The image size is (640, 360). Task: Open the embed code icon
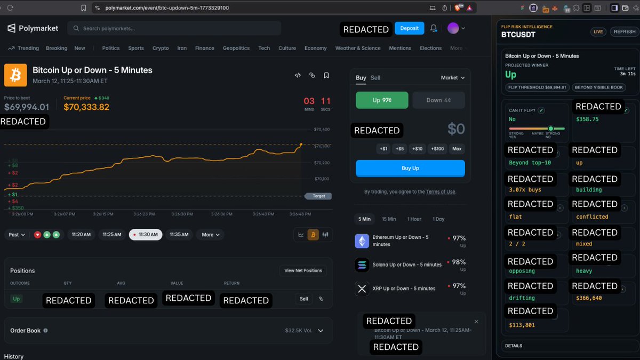tap(298, 75)
